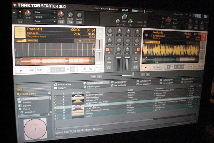Open preferences gear icon in header

click(193, 15)
